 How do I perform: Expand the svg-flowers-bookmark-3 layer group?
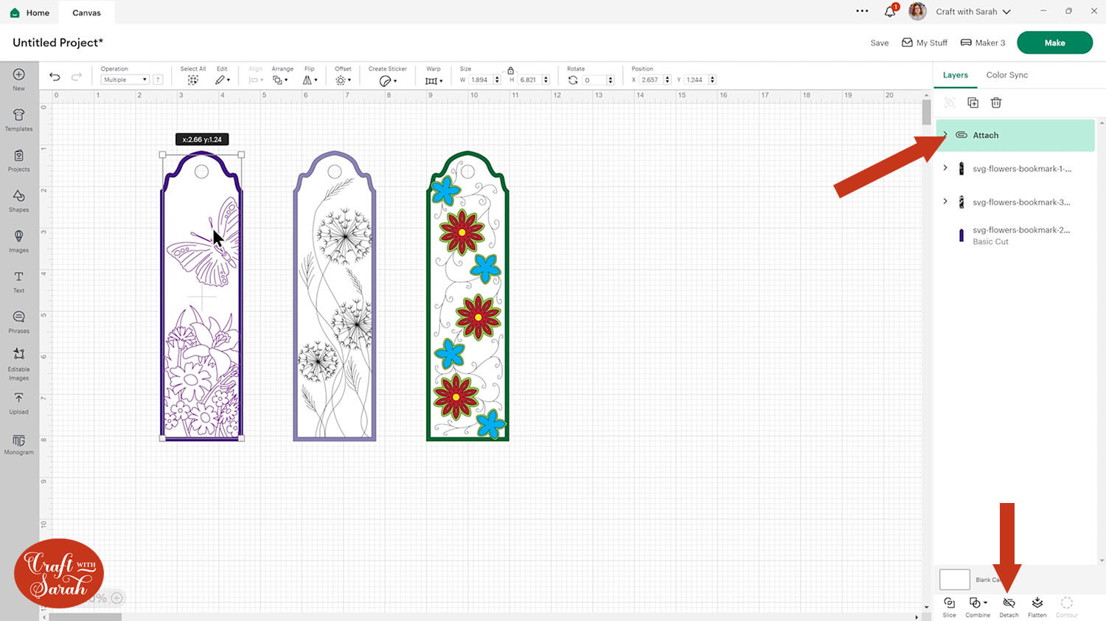click(x=945, y=201)
